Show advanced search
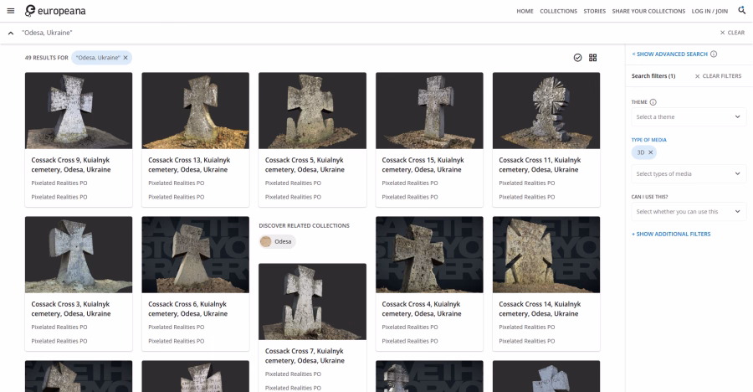The width and height of the screenshot is (753, 392). (x=670, y=54)
